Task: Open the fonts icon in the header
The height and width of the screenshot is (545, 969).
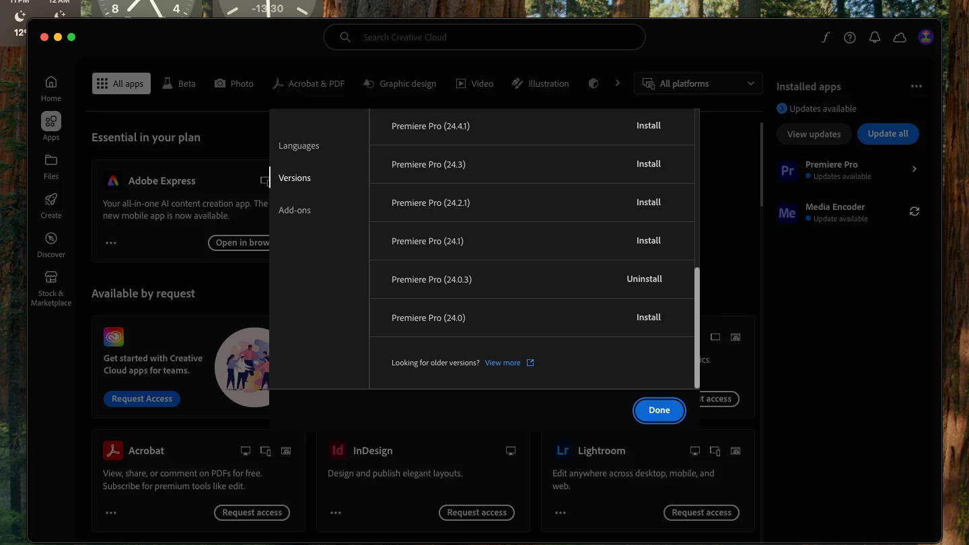Action: [826, 38]
